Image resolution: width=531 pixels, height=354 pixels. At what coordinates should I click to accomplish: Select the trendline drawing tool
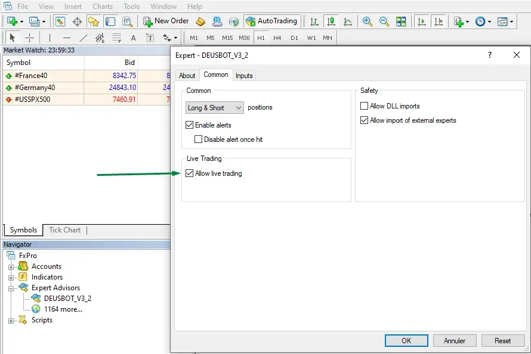point(84,38)
